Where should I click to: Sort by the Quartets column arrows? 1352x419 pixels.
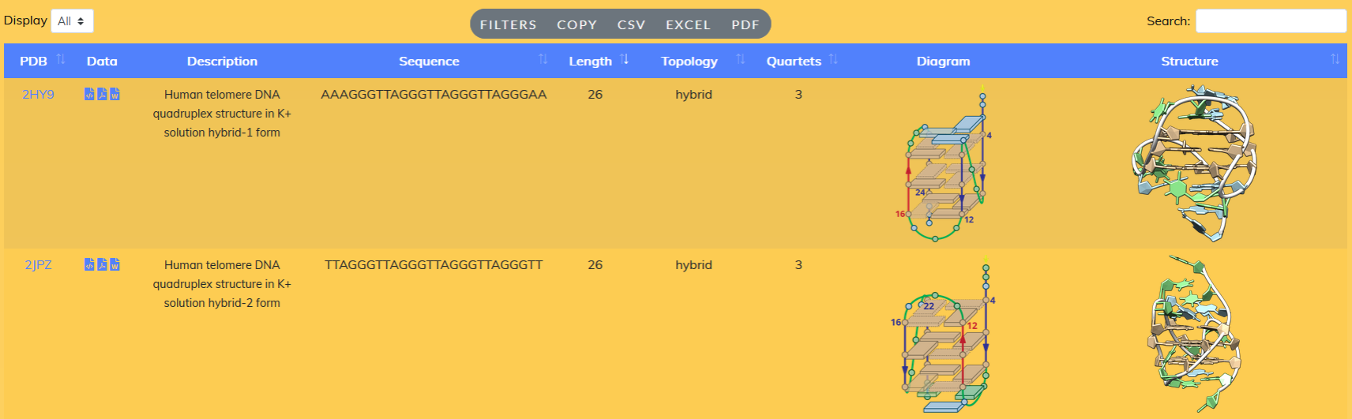coord(833,60)
